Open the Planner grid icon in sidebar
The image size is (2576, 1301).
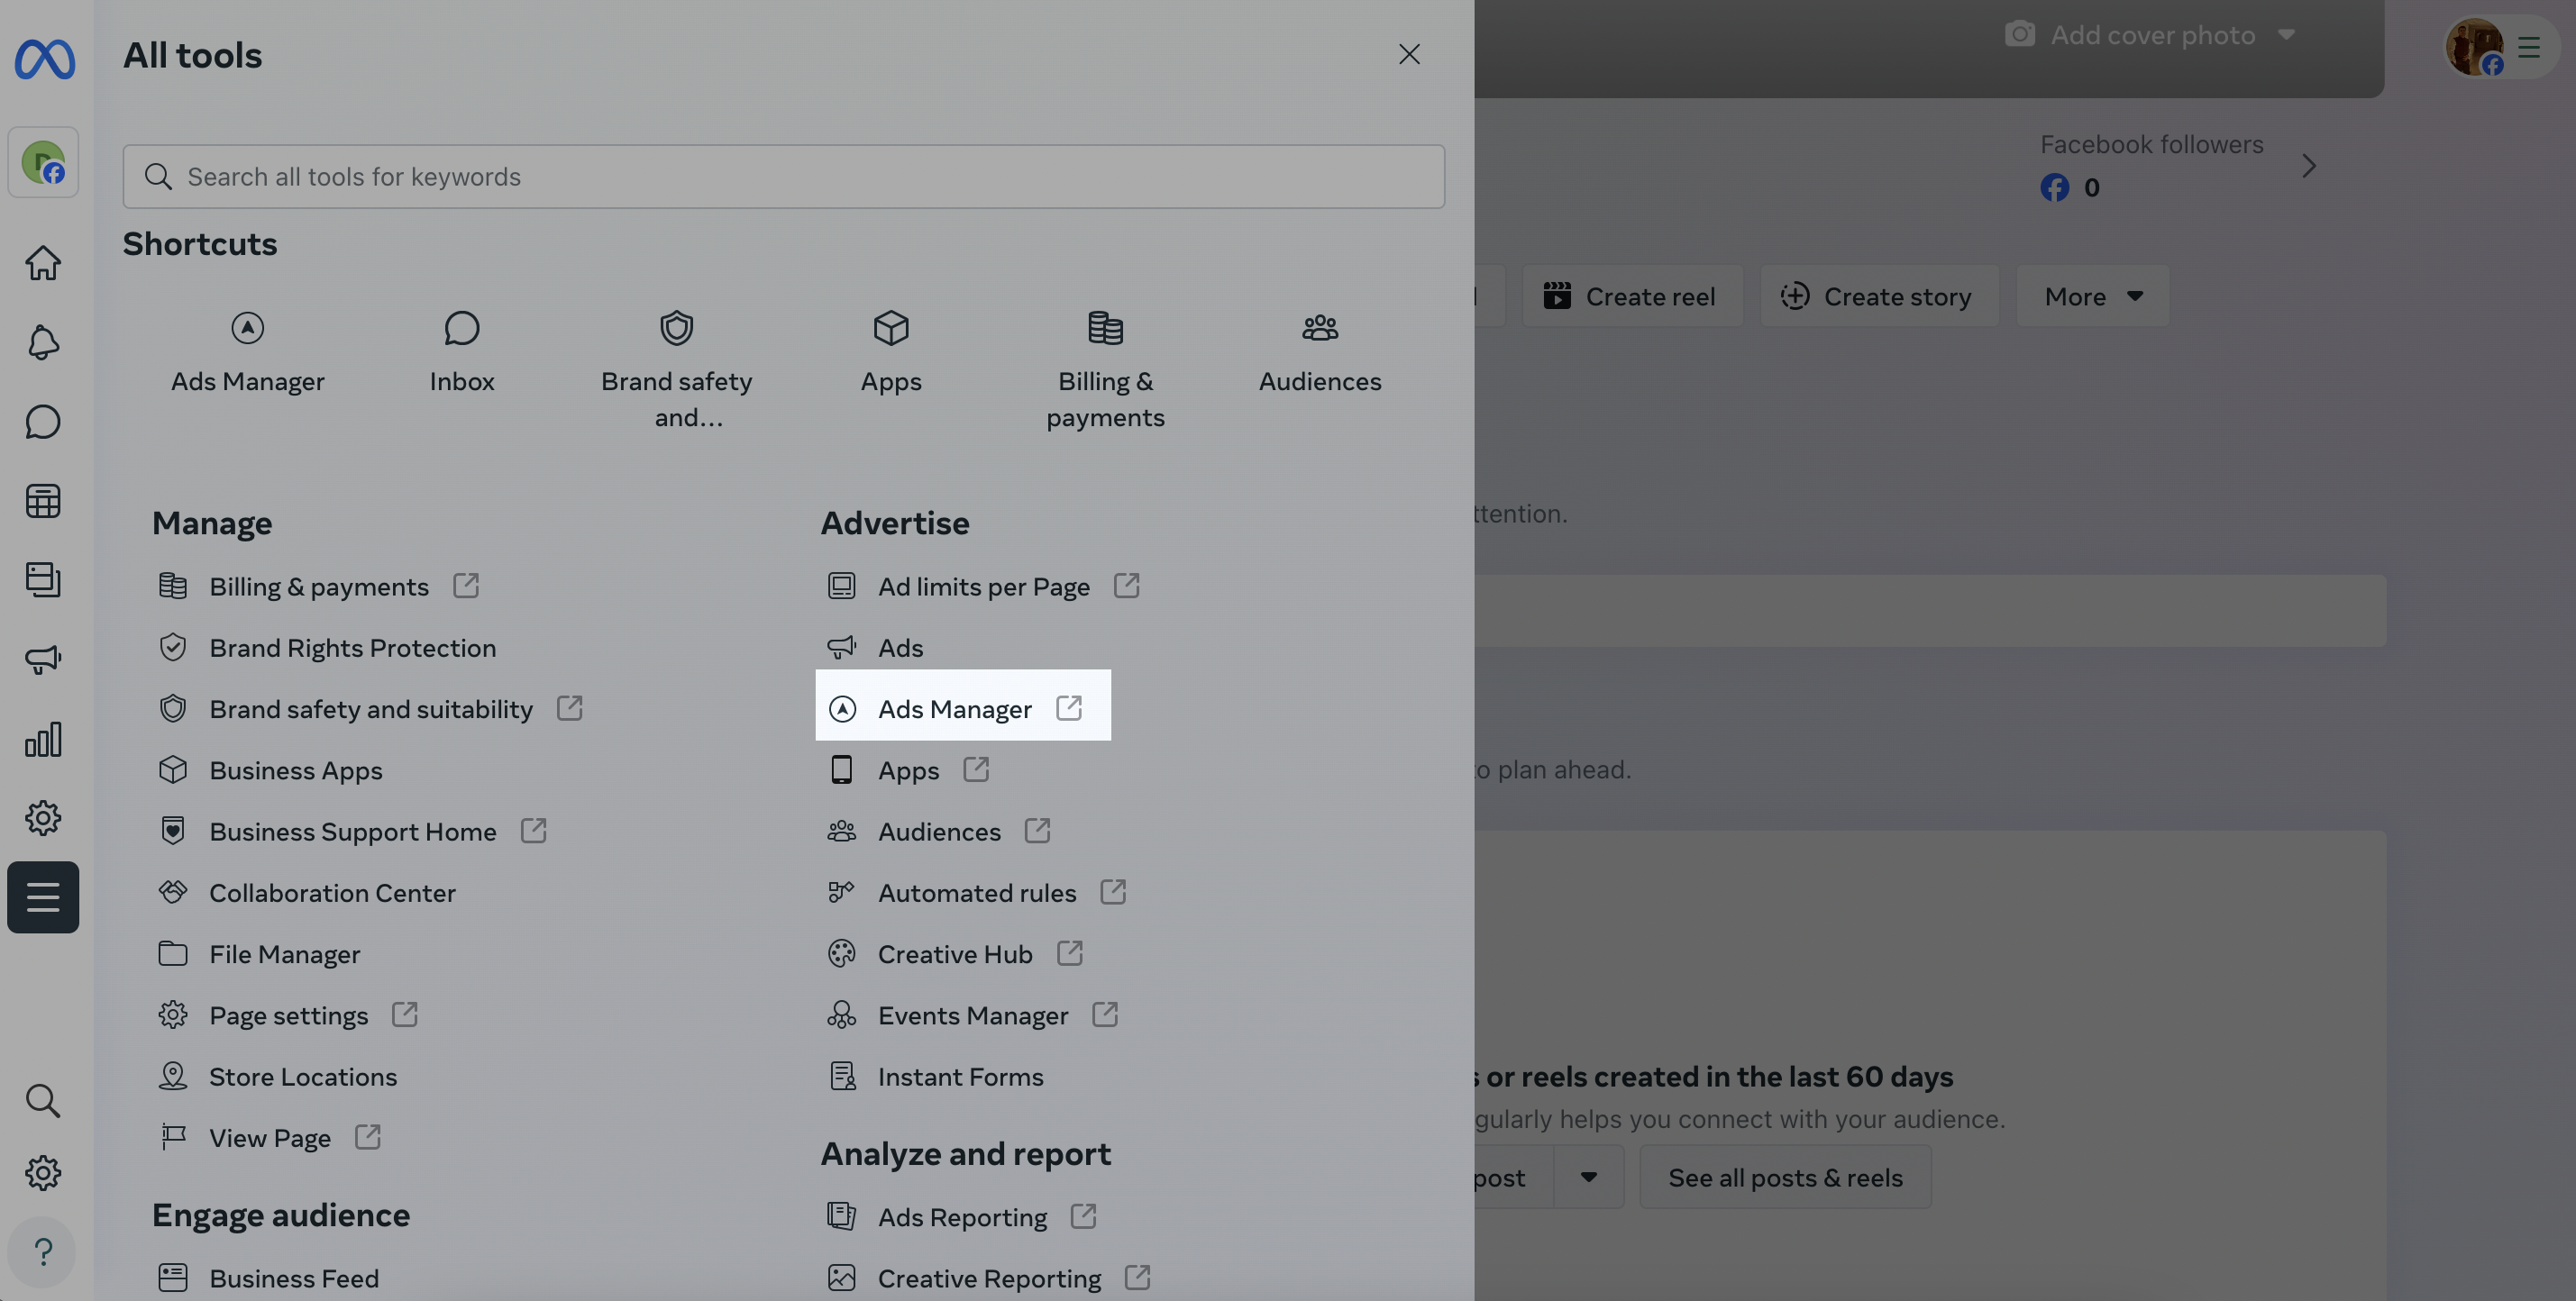pos(43,501)
